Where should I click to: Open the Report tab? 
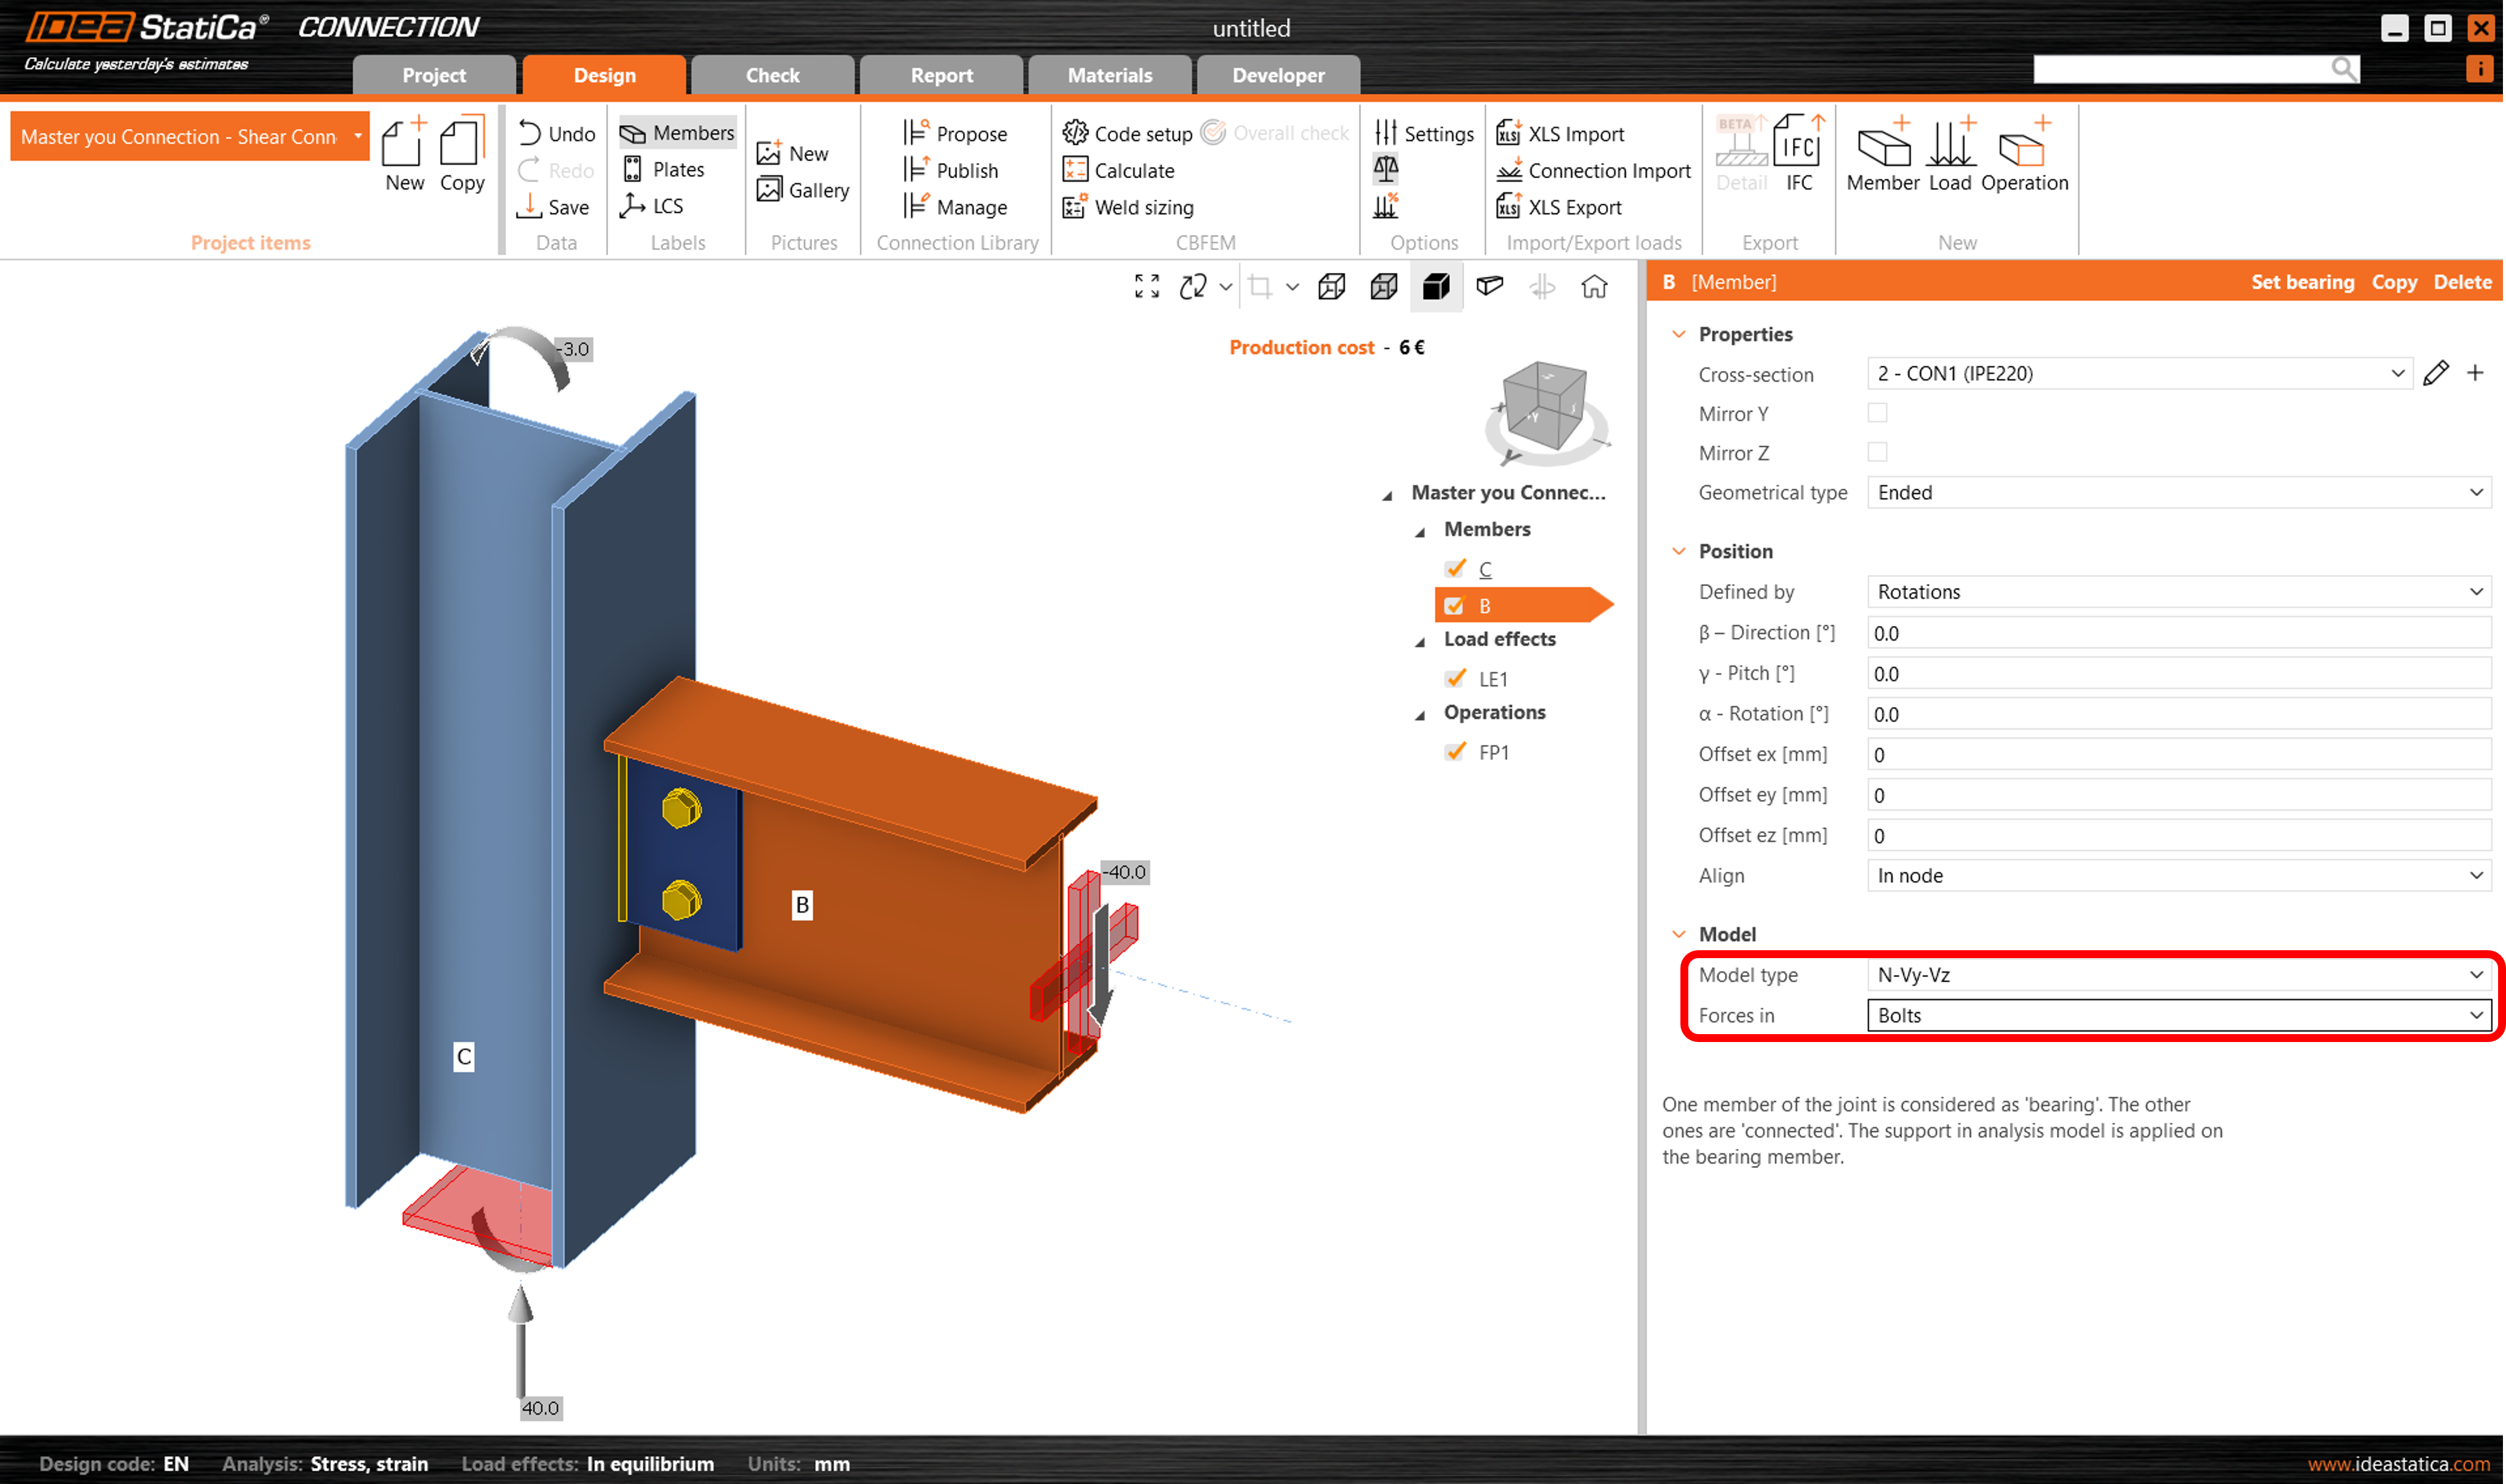[x=941, y=76]
